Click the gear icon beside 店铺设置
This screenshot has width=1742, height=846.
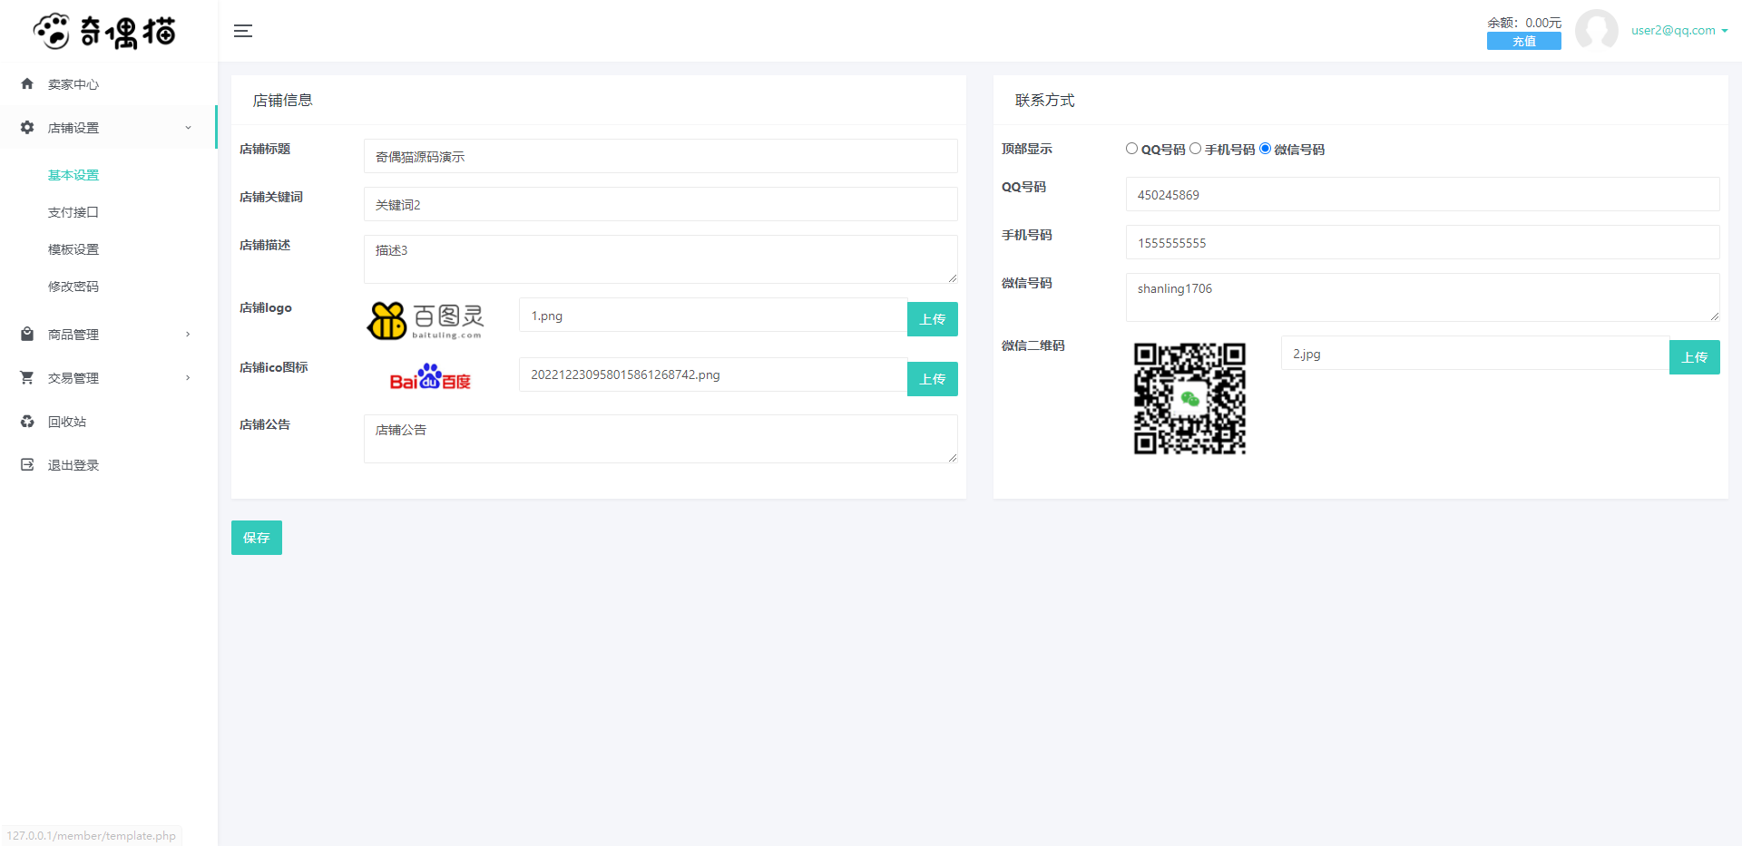[27, 127]
